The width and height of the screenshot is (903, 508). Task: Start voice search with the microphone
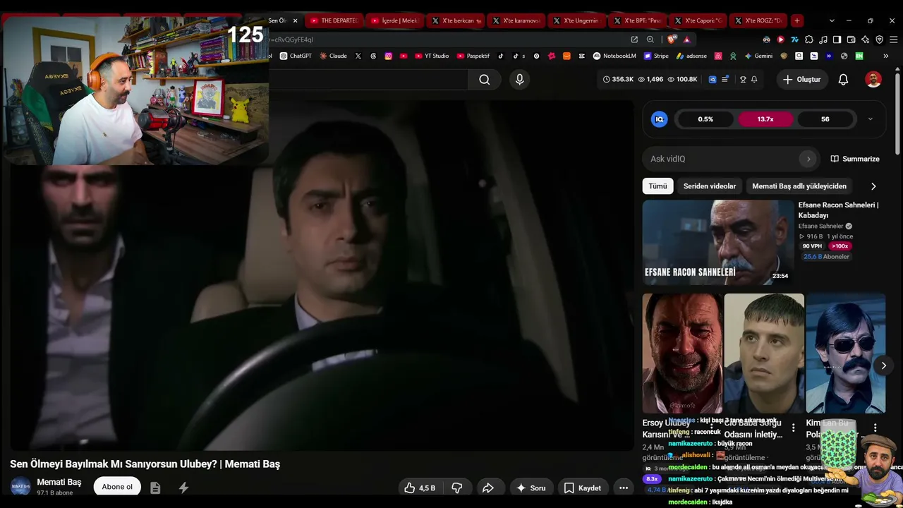pos(520,80)
